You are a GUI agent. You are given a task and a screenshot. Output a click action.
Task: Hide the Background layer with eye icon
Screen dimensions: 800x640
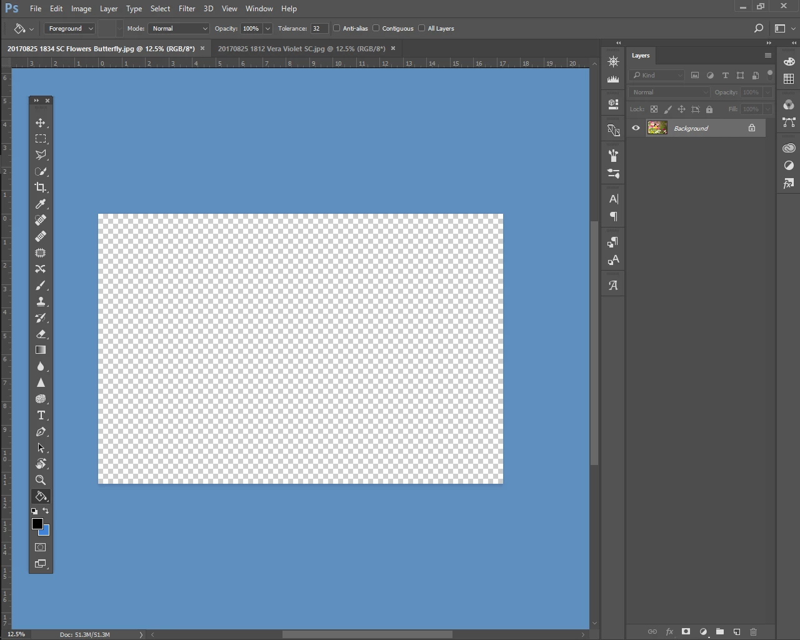point(636,128)
